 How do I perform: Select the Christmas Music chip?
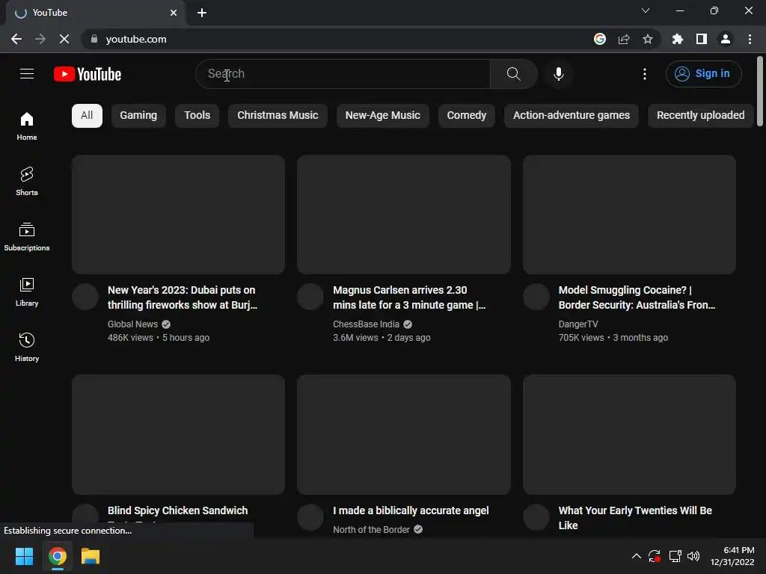278,116
